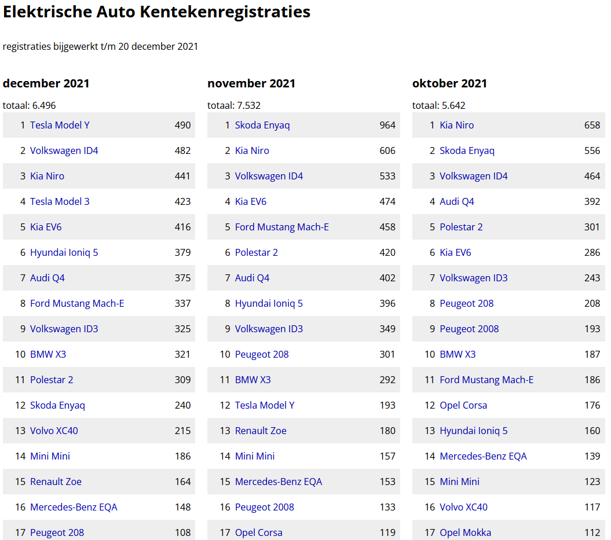Image resolution: width=611 pixels, height=540 pixels.
Task: Open Renault Zoe in the december 2021 list
Action: click(x=56, y=482)
